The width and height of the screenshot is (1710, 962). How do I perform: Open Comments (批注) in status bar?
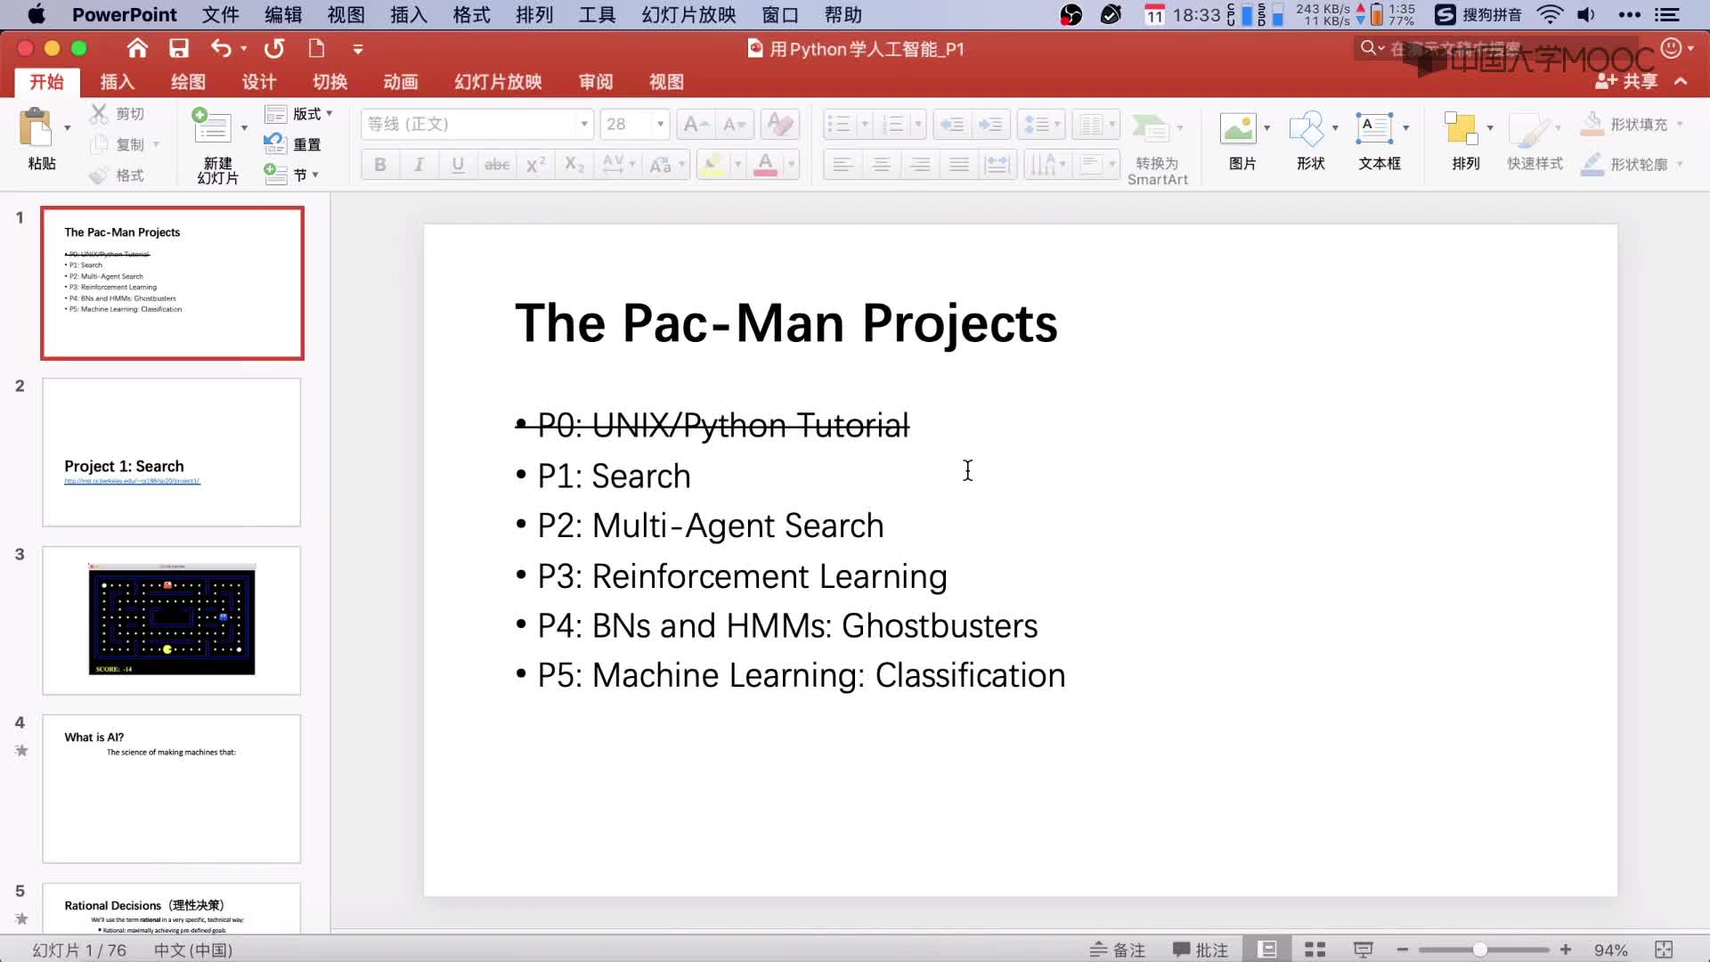pyautogui.click(x=1201, y=950)
